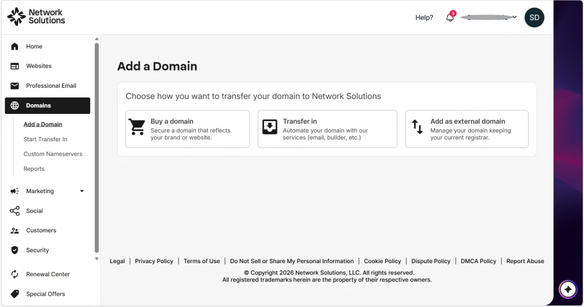Viewport: 584px width, 307px height.
Task: Open the notifications bell icon
Action: point(451,17)
